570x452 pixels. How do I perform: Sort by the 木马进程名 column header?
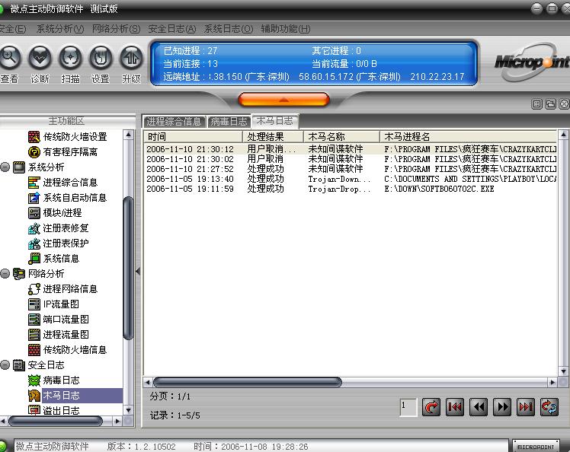tap(468, 137)
